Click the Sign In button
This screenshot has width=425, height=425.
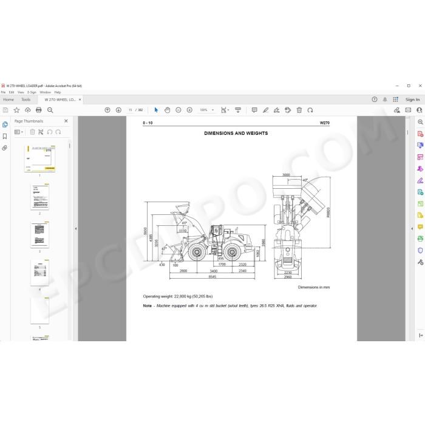412,100
